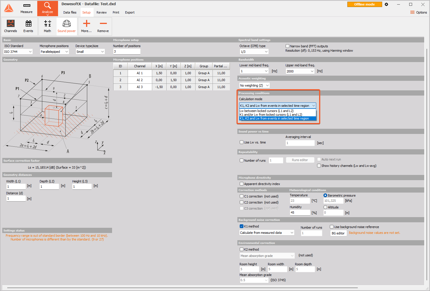The image size is (430, 291).
Task: Switch to Setup tab
Action: click(x=86, y=12)
